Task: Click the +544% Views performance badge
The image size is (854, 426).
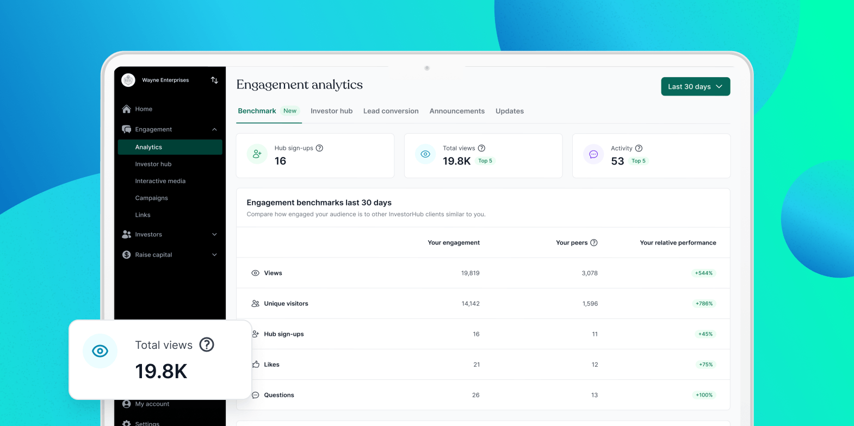Action: click(703, 273)
